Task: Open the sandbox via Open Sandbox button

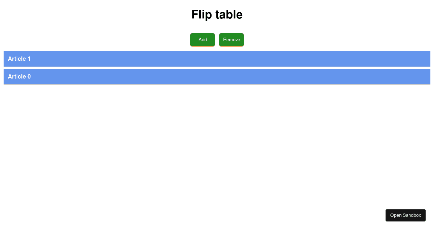Action: (x=405, y=215)
